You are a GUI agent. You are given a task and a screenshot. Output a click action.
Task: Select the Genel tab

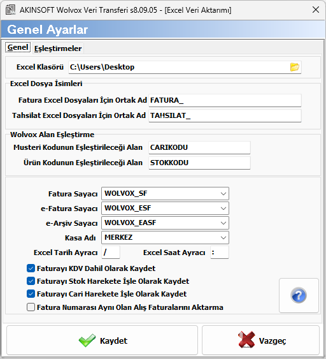(x=18, y=47)
